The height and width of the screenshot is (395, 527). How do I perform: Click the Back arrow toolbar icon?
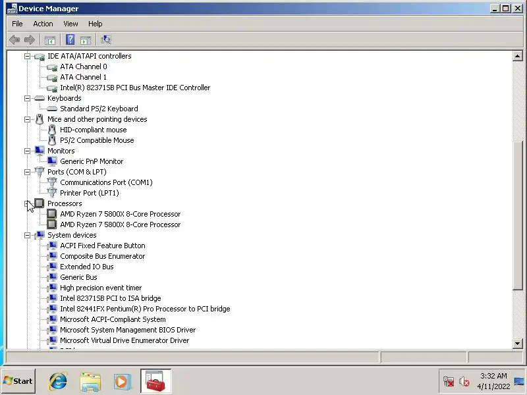pyautogui.click(x=14, y=40)
